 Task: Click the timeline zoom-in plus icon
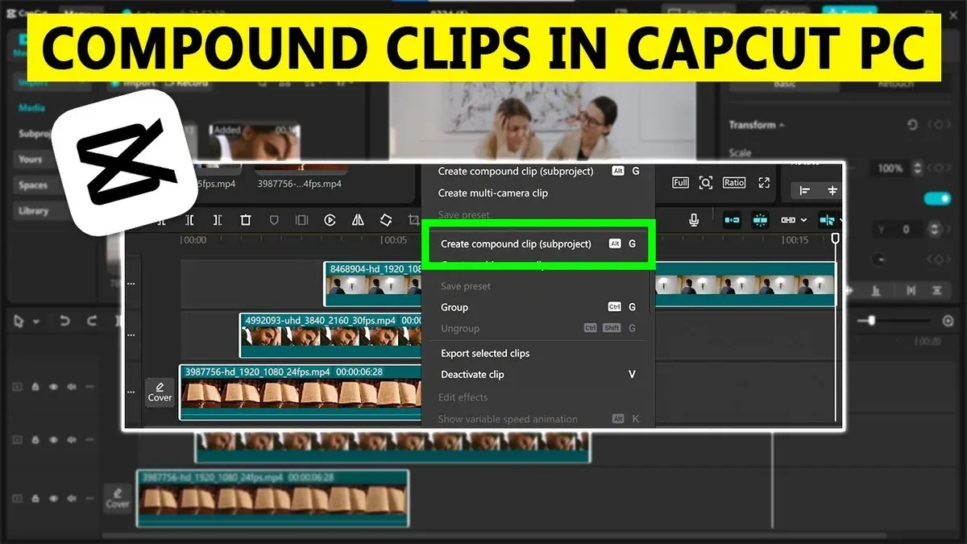coord(948,321)
